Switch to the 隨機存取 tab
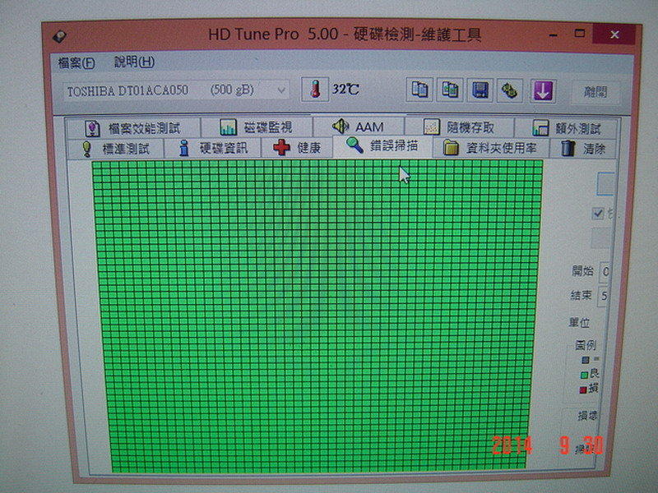Screen dimensions: 658x493 [x=460, y=127]
